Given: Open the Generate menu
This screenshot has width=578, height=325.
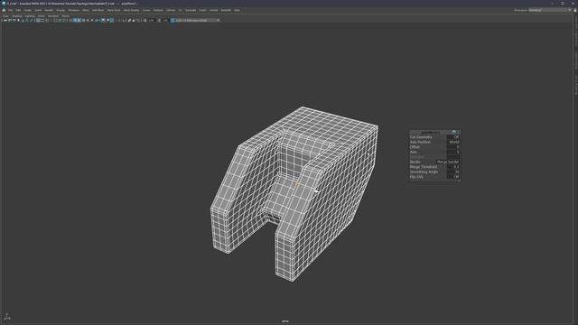Looking at the screenshot, I should point(191,10).
